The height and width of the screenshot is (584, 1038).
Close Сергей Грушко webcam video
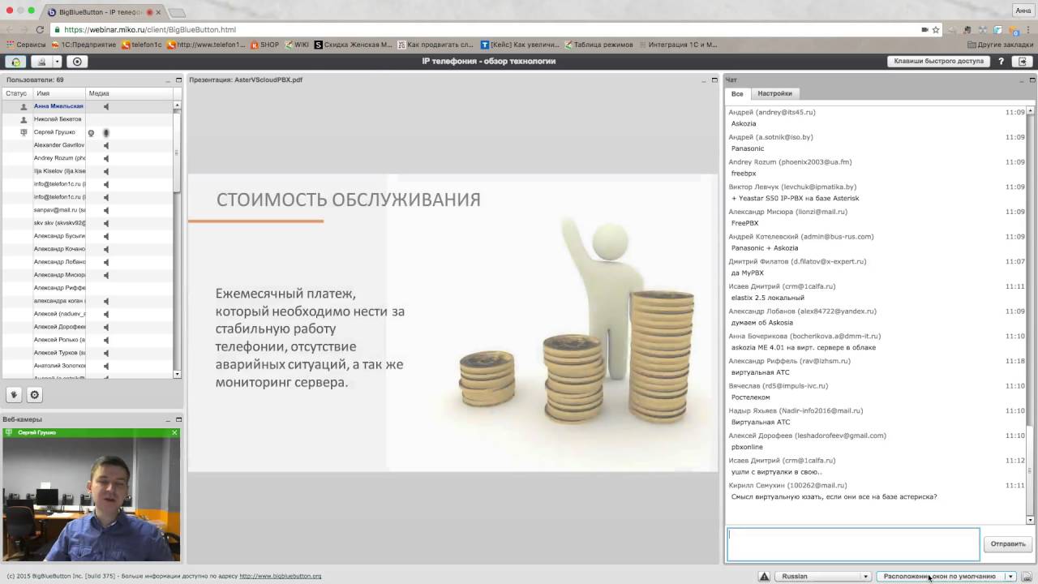coord(174,433)
